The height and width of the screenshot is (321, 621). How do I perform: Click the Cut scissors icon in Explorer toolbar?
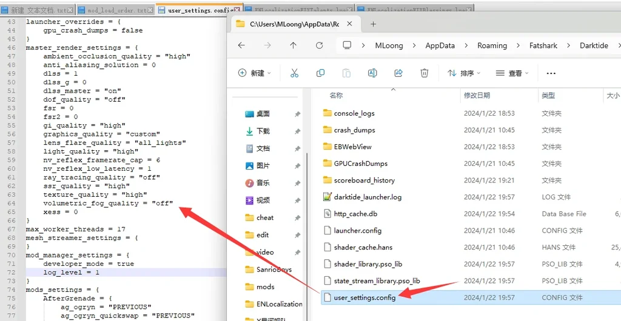(294, 73)
